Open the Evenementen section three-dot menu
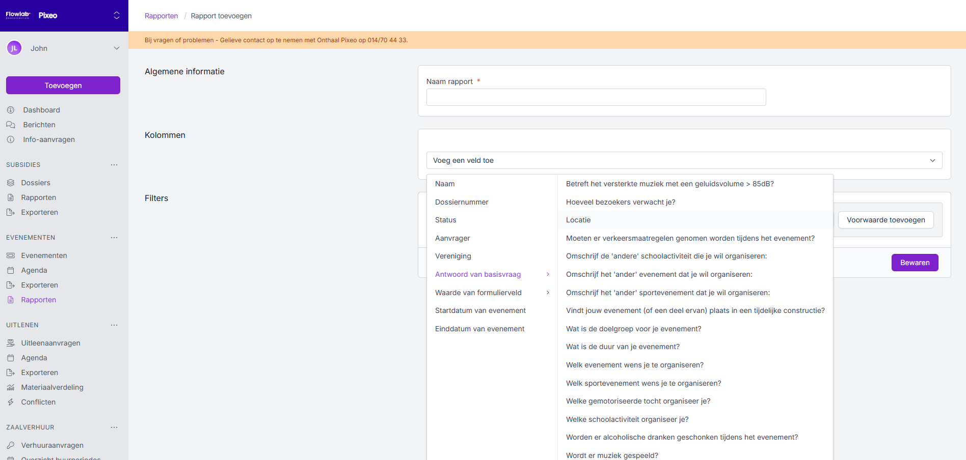Image resolution: width=966 pixels, height=460 pixels. point(114,238)
